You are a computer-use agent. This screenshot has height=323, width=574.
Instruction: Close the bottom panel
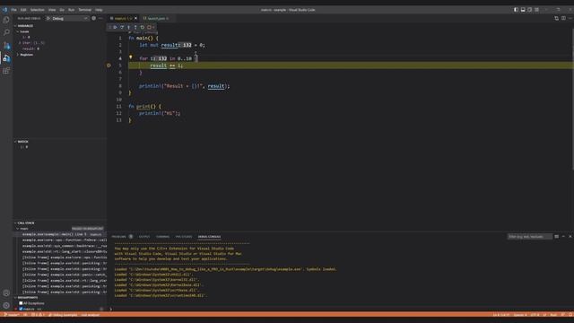pyautogui.click(x=570, y=237)
